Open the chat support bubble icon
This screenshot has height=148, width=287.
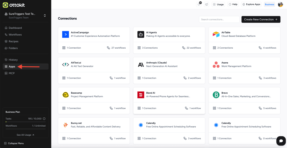281,141
